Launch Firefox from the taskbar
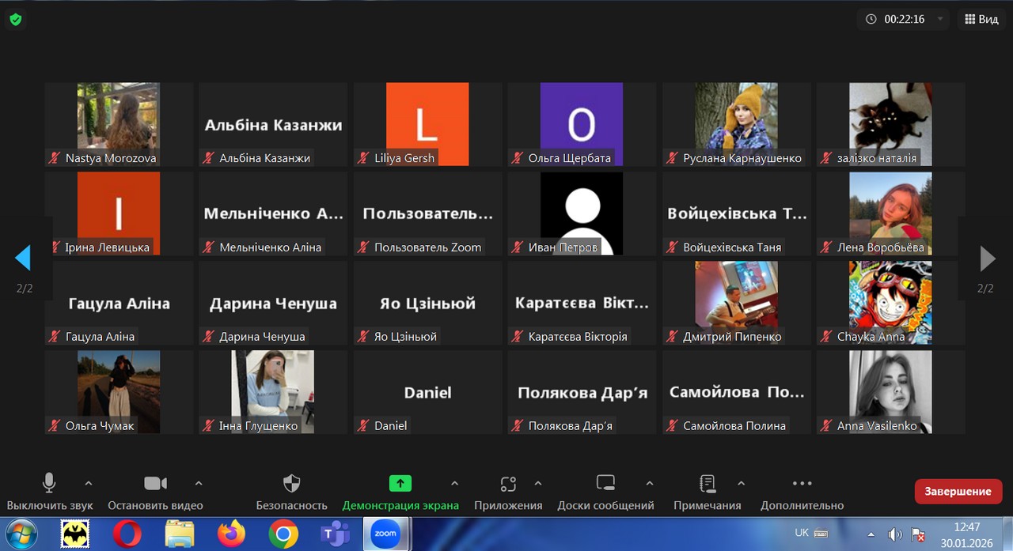 click(232, 534)
